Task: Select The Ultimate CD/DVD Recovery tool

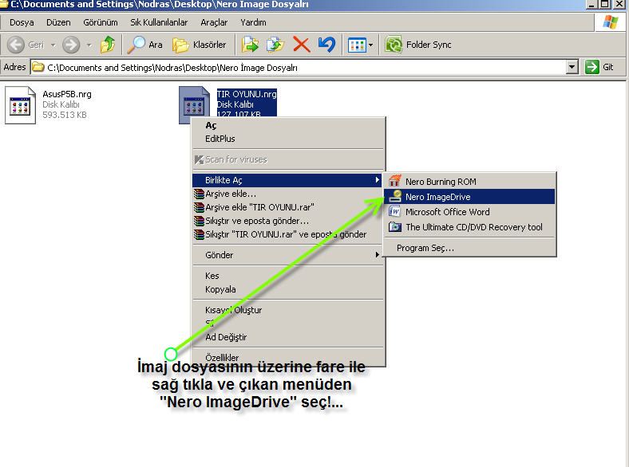Action: pyautogui.click(x=469, y=227)
